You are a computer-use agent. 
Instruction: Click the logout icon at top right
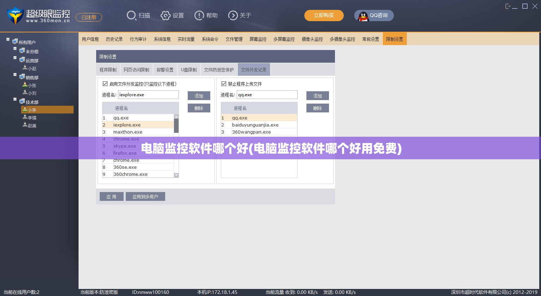[508, 6]
